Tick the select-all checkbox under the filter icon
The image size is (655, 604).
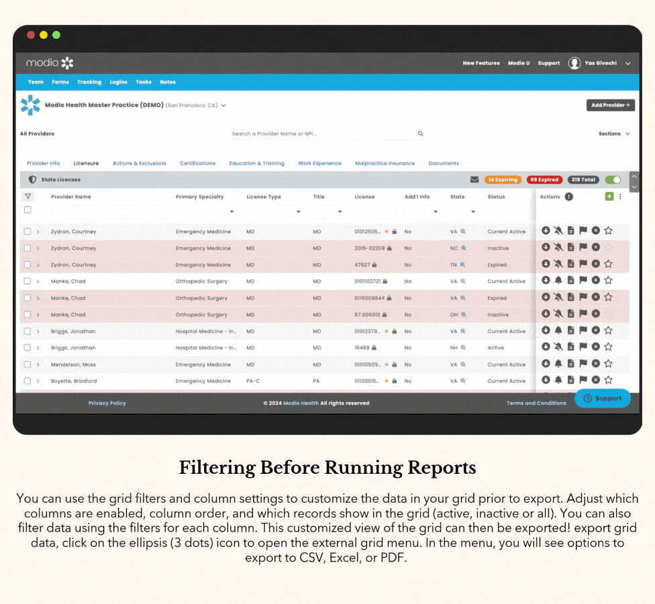click(x=28, y=209)
